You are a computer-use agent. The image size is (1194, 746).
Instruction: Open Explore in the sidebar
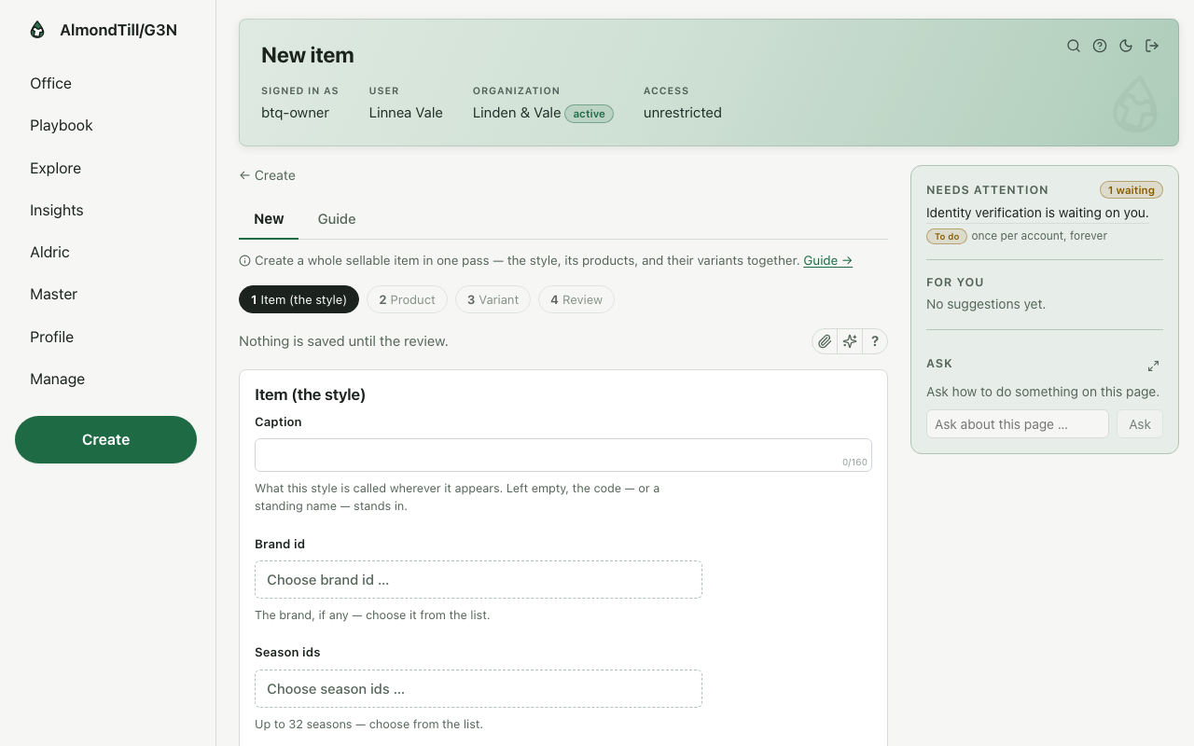(x=55, y=168)
